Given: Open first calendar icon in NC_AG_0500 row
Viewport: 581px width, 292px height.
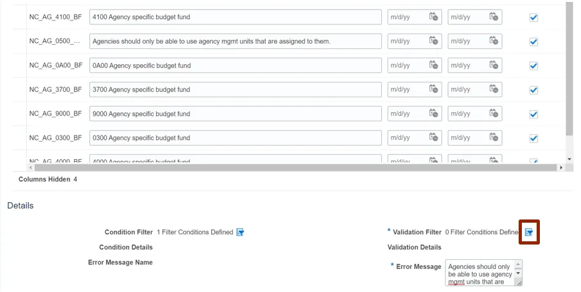Looking at the screenshot, I should coord(434,42).
